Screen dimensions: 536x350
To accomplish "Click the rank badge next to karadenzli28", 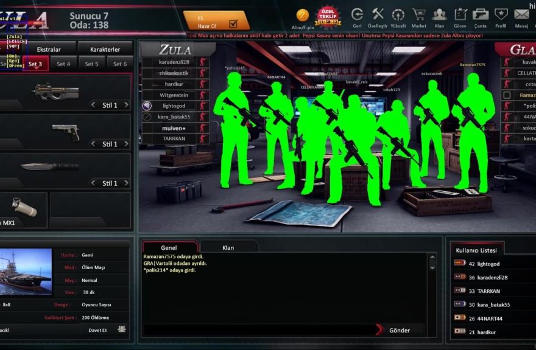I will 460,276.
